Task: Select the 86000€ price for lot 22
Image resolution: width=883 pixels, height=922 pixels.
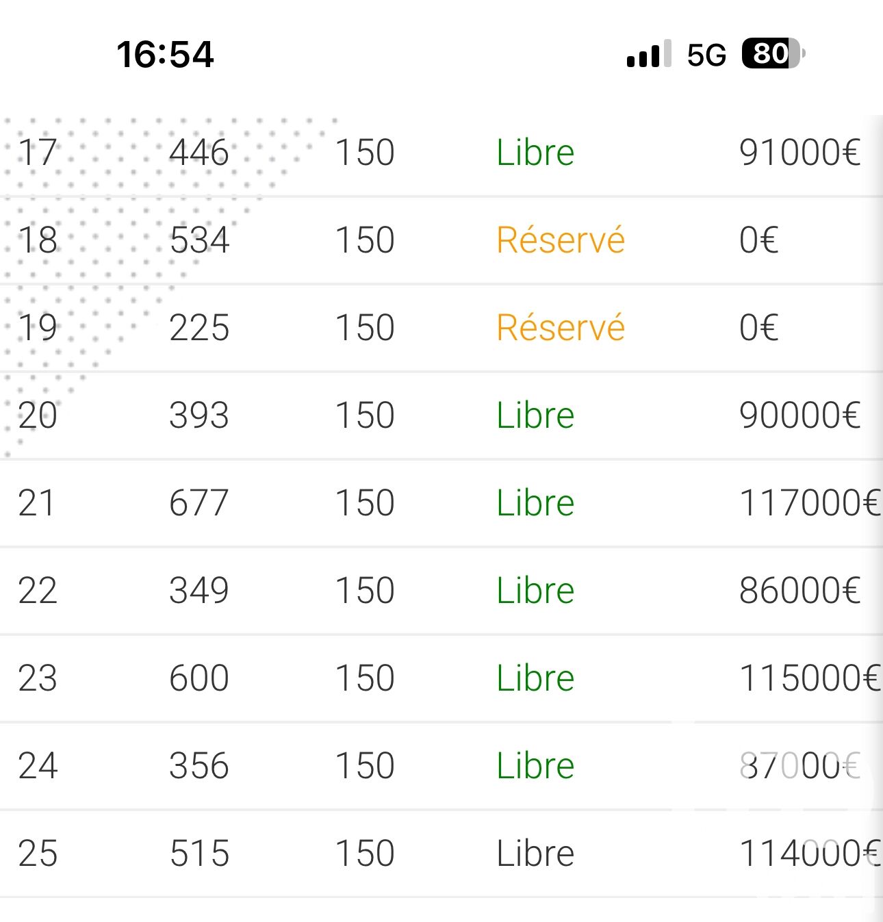Action: [799, 591]
